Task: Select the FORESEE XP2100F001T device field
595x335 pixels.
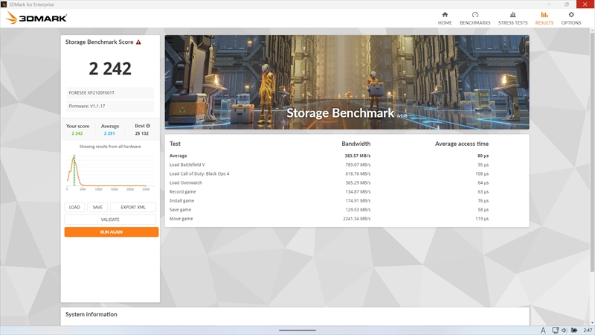Action: tap(110, 92)
